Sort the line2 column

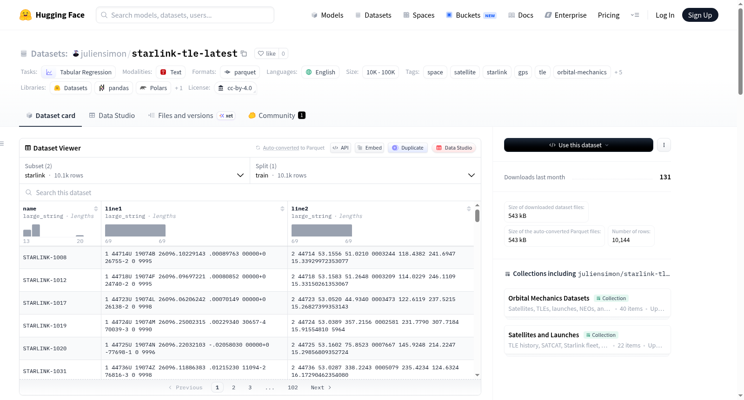469,209
